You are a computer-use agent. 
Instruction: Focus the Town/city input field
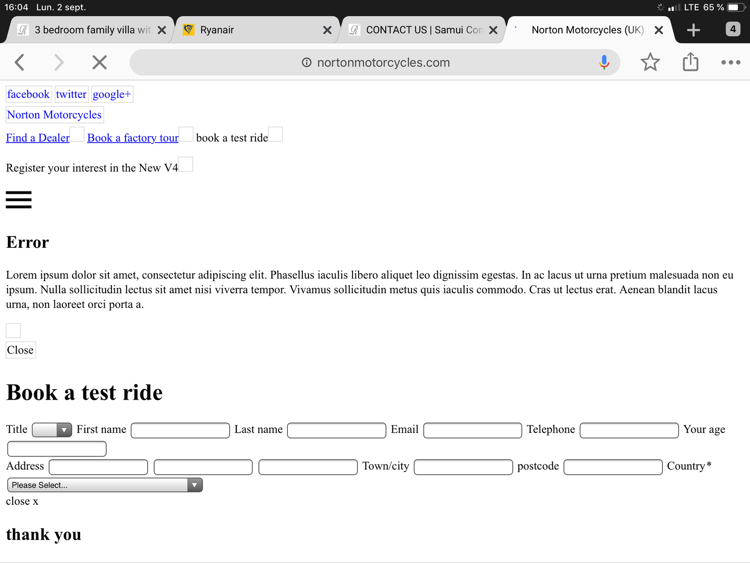tap(463, 467)
